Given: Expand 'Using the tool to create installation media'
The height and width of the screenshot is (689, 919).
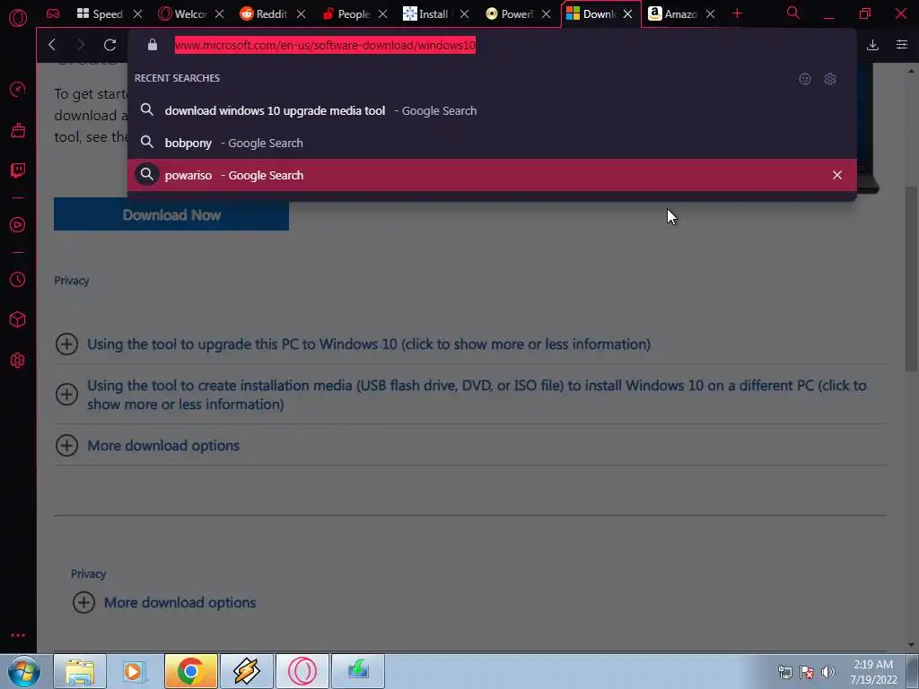Looking at the screenshot, I should (x=477, y=395).
